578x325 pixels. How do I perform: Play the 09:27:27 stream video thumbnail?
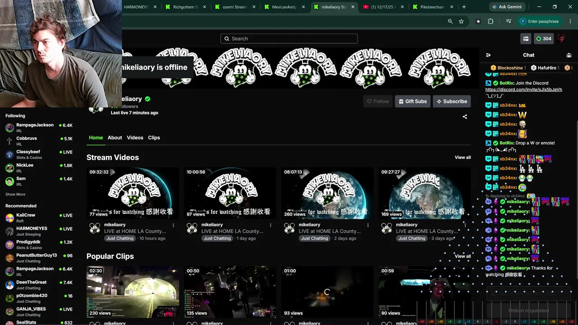(424, 193)
